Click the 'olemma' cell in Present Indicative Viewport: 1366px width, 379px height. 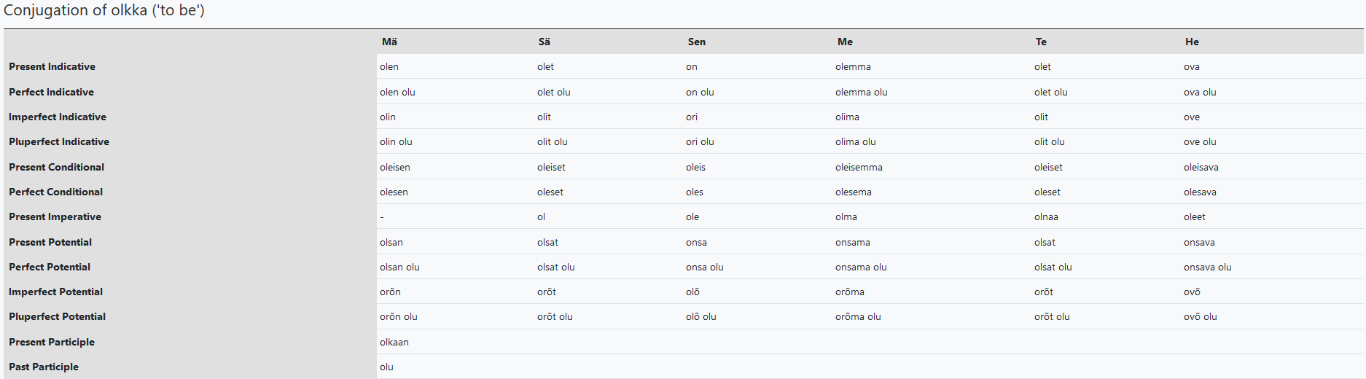[853, 66]
